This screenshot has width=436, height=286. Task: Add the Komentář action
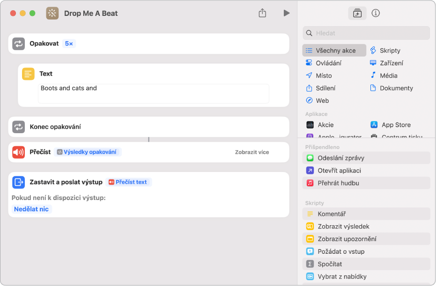[366, 214]
